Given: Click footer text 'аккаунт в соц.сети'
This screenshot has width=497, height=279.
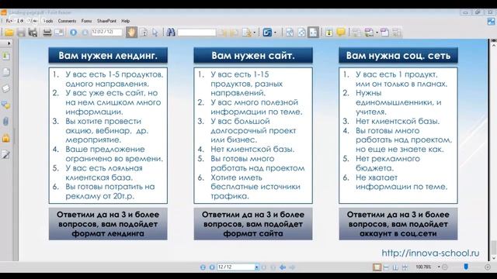Looking at the screenshot, I should (x=398, y=234).
